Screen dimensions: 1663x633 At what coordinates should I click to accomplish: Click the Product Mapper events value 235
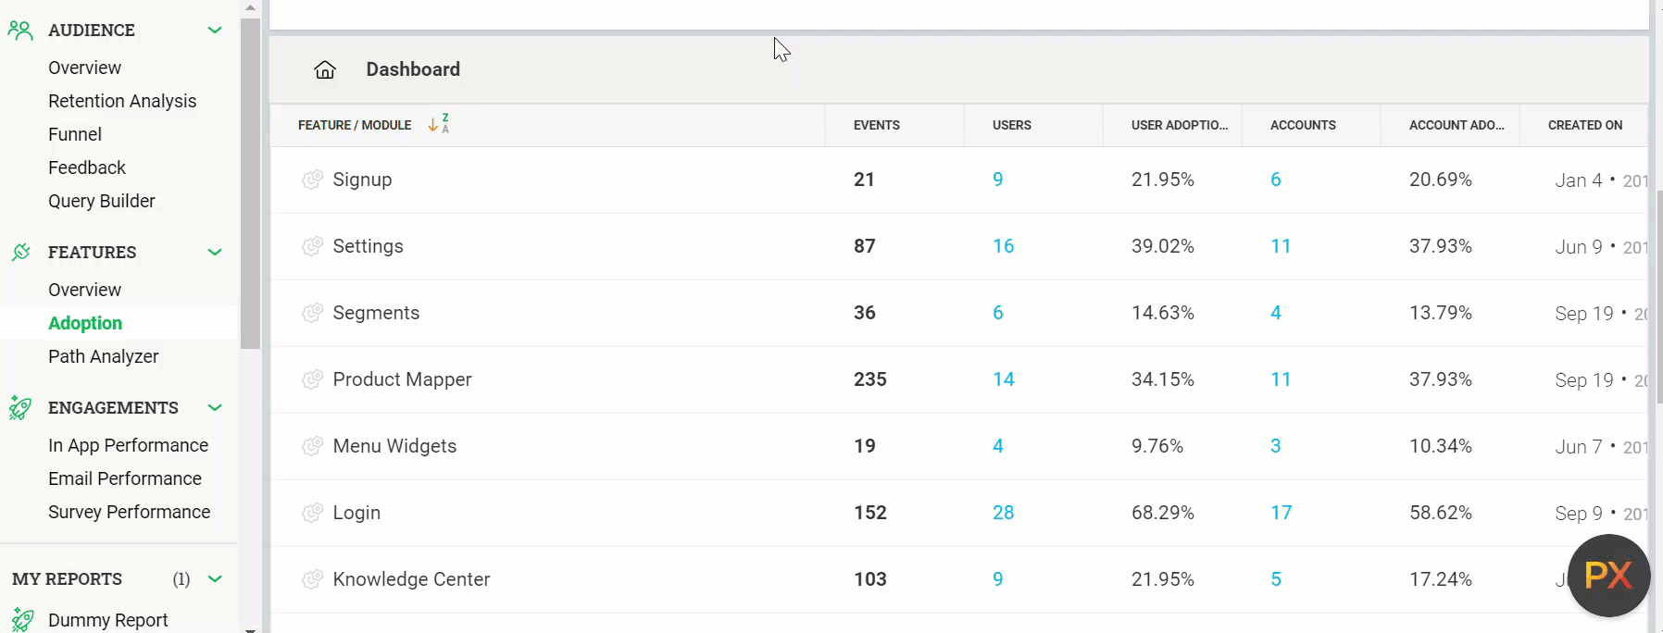[870, 379]
